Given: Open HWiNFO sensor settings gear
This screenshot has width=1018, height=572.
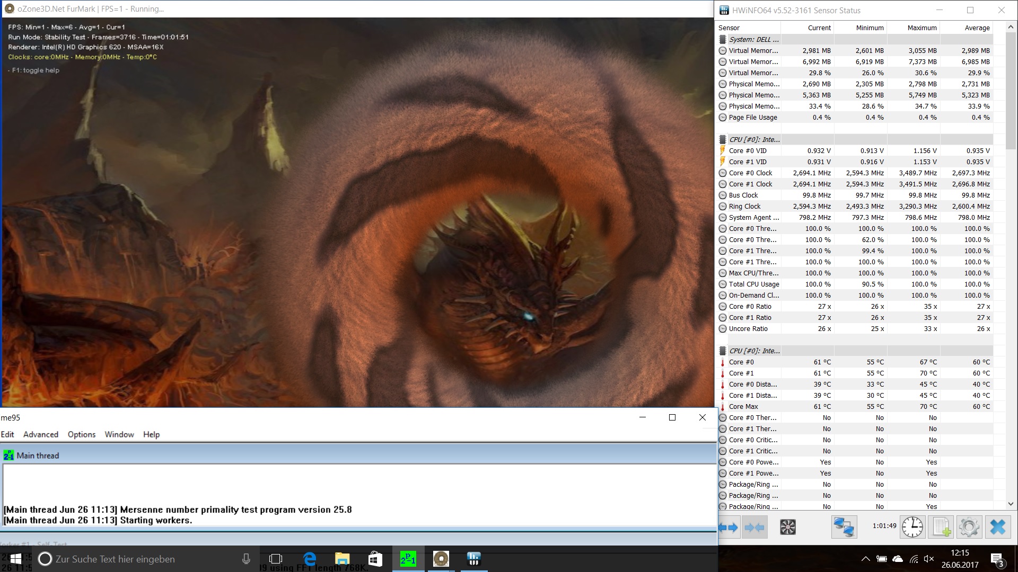Looking at the screenshot, I should point(969,527).
